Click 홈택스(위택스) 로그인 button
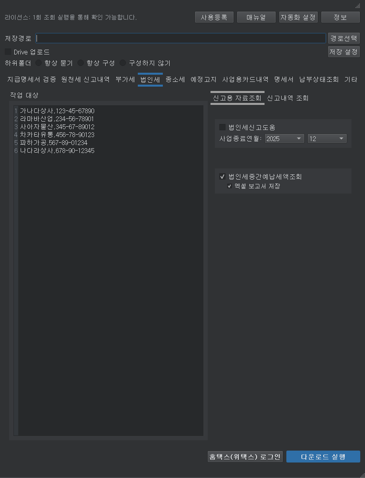The image size is (365, 478). tap(245, 457)
